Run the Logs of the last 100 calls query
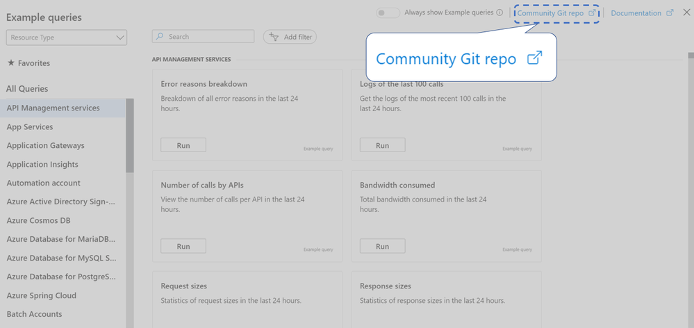Screen dimensions: 694x328 (382, 145)
